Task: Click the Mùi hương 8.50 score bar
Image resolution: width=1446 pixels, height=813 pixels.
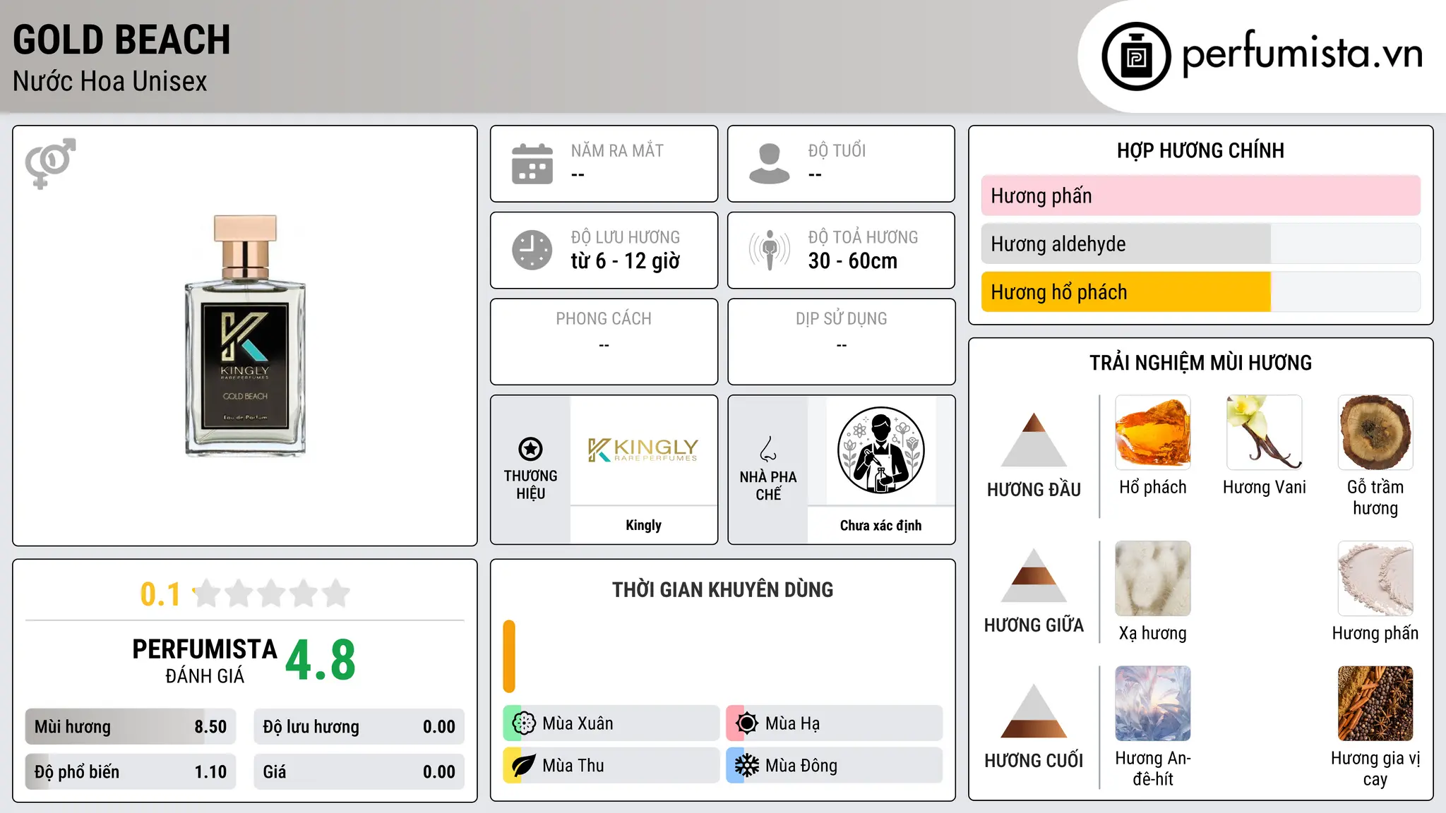Action: [x=131, y=727]
